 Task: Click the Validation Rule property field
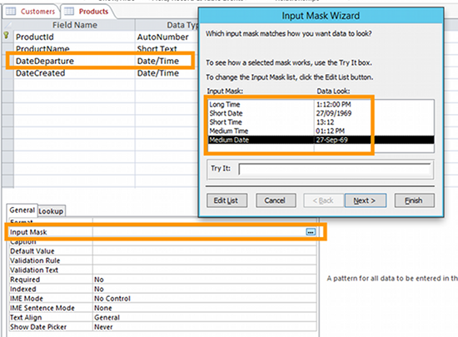205,260
